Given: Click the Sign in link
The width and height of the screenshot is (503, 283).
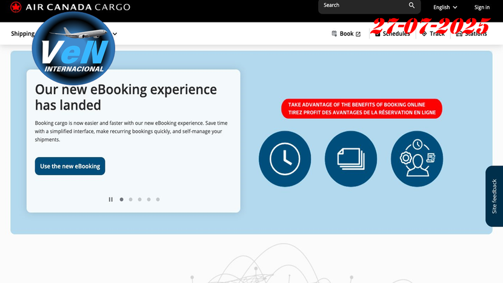Looking at the screenshot, I should [x=482, y=7].
